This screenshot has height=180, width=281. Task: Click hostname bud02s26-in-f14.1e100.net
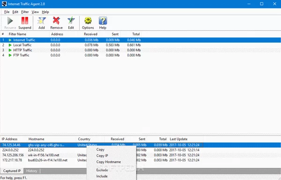(x=48, y=160)
